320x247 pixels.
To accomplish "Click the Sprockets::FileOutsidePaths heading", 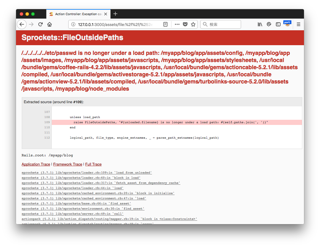I will click(72, 37).
